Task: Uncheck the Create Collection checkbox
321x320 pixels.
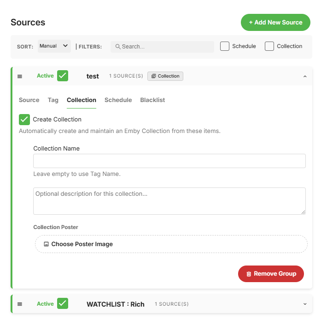Action: [24, 120]
